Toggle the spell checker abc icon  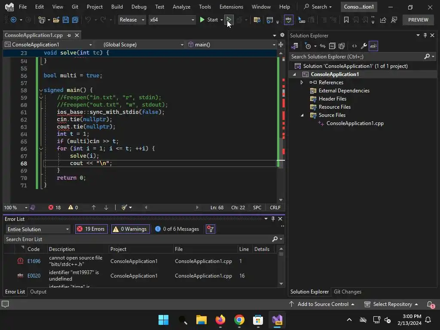288,20
